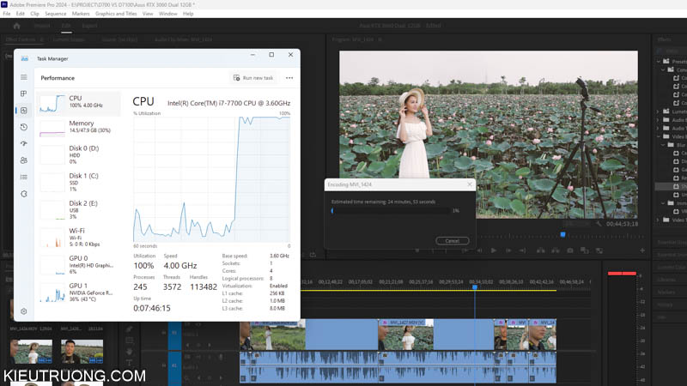The width and height of the screenshot is (687, 386).
Task: Expand Presets folder in Effects panel
Action: coord(659,61)
